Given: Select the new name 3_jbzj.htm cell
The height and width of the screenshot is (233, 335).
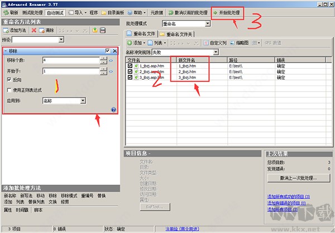Looking at the screenshot, I should pyautogui.click(x=187, y=77).
